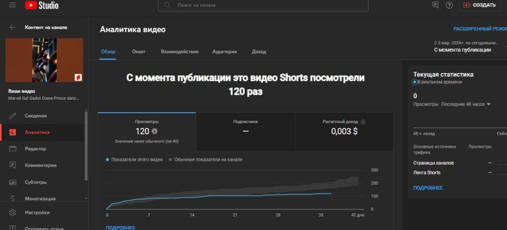Open Редактор icon in sidebar

click(13, 149)
